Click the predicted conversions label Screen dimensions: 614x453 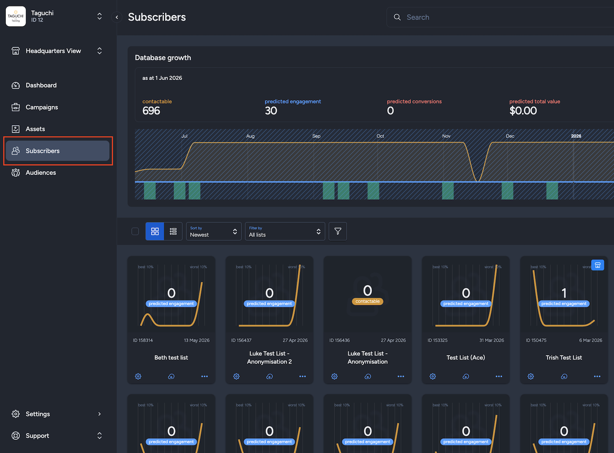click(414, 101)
